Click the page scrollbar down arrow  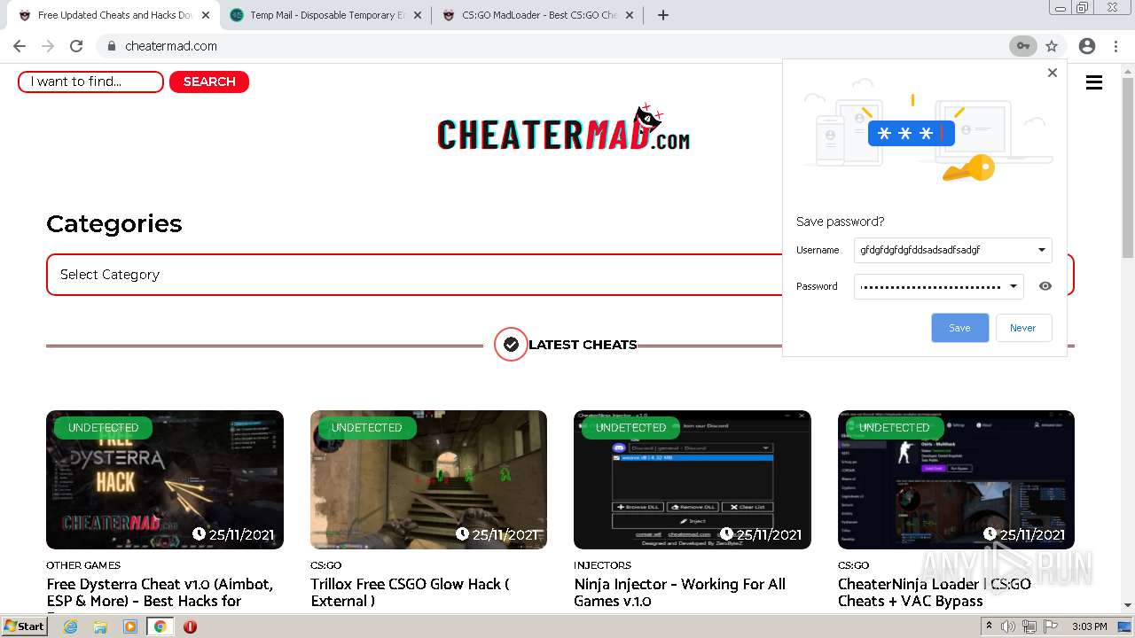tap(1127, 605)
